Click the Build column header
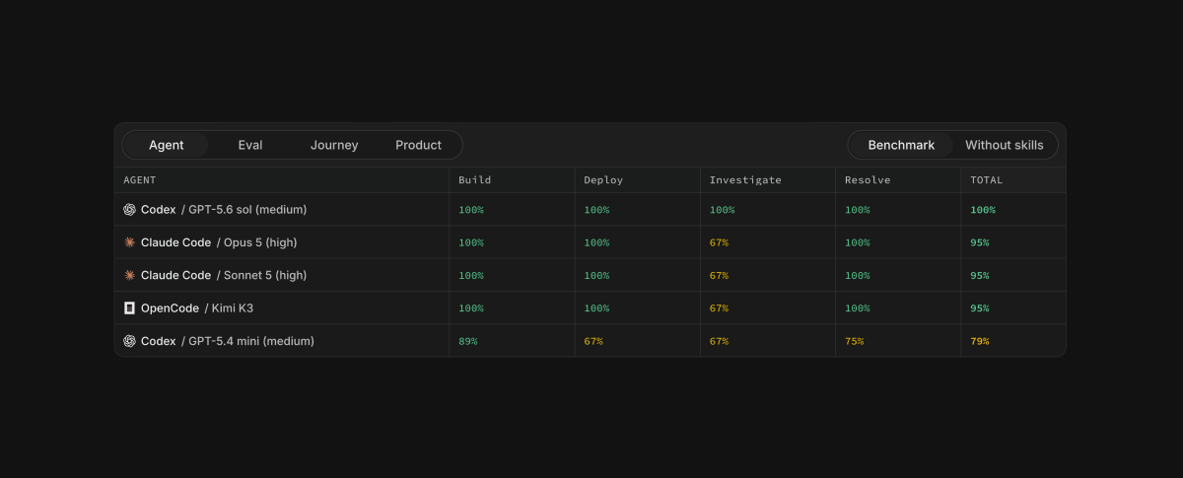Screen dimensions: 1183x478 [475, 180]
